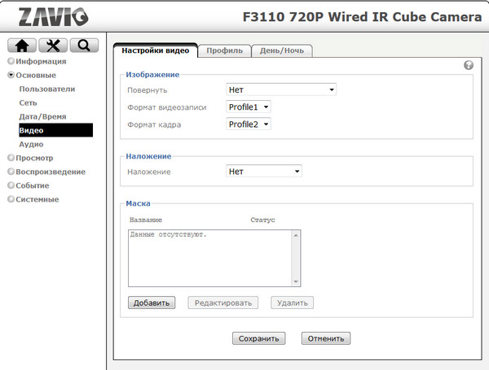This screenshot has height=370, width=489.
Task: Open the Формат видеозаписи Profile1 dropdown
Action: (x=248, y=107)
